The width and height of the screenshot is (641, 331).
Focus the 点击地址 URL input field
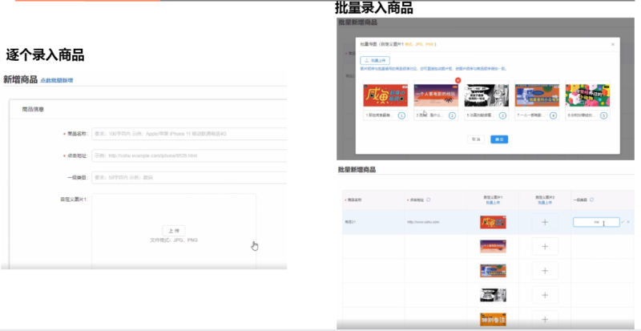click(x=189, y=156)
